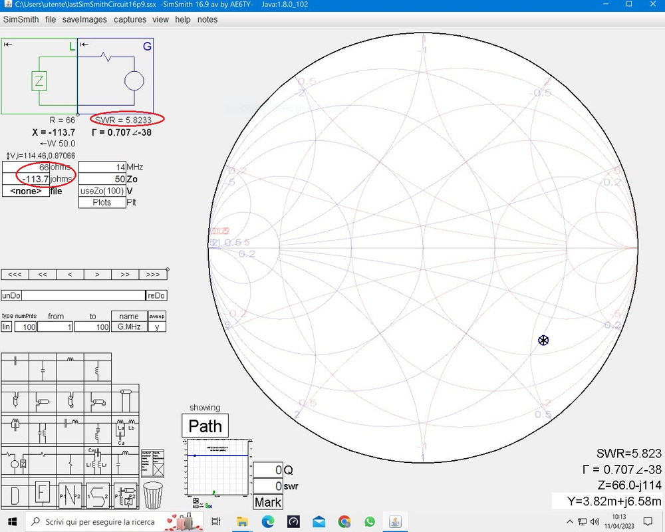Open the Plots Plt selector
The width and height of the screenshot is (665, 532).
tap(102, 202)
